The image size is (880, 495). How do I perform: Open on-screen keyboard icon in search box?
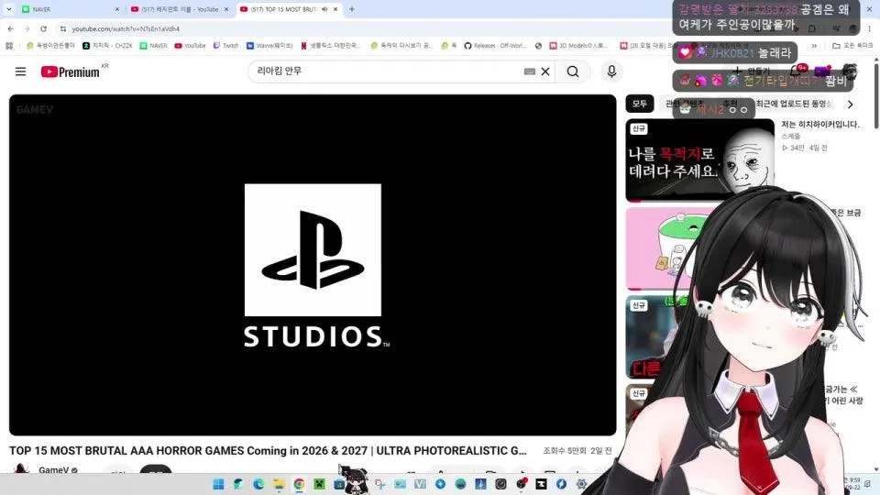click(529, 71)
